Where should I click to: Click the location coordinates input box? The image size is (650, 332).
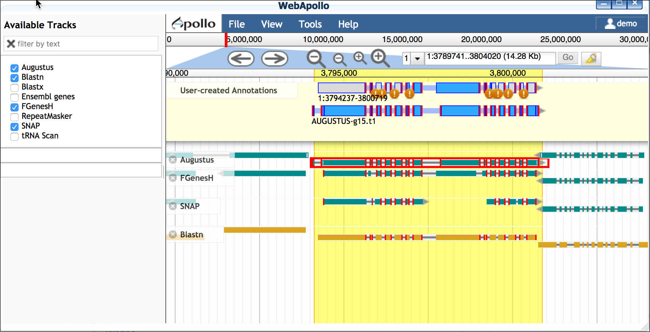pyautogui.click(x=490, y=58)
